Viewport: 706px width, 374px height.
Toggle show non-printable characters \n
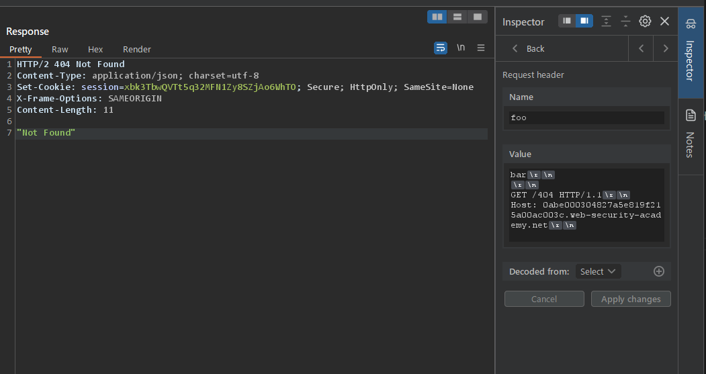pyautogui.click(x=461, y=47)
